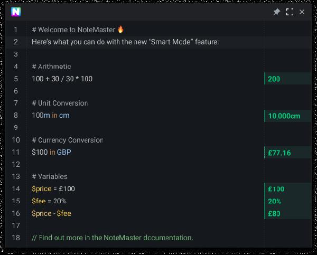Click the 10,000cm conversion result

point(284,116)
